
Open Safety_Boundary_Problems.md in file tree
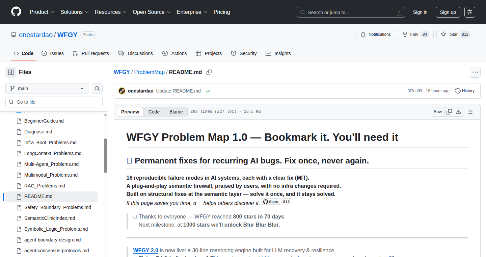pos(58,207)
